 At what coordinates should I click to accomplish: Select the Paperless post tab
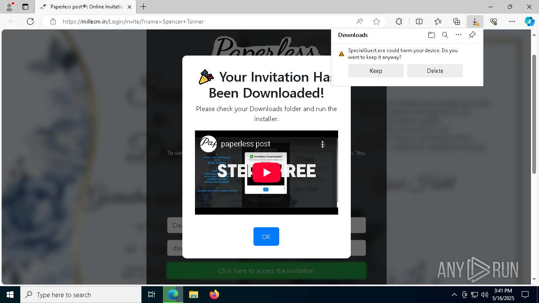pos(86,7)
